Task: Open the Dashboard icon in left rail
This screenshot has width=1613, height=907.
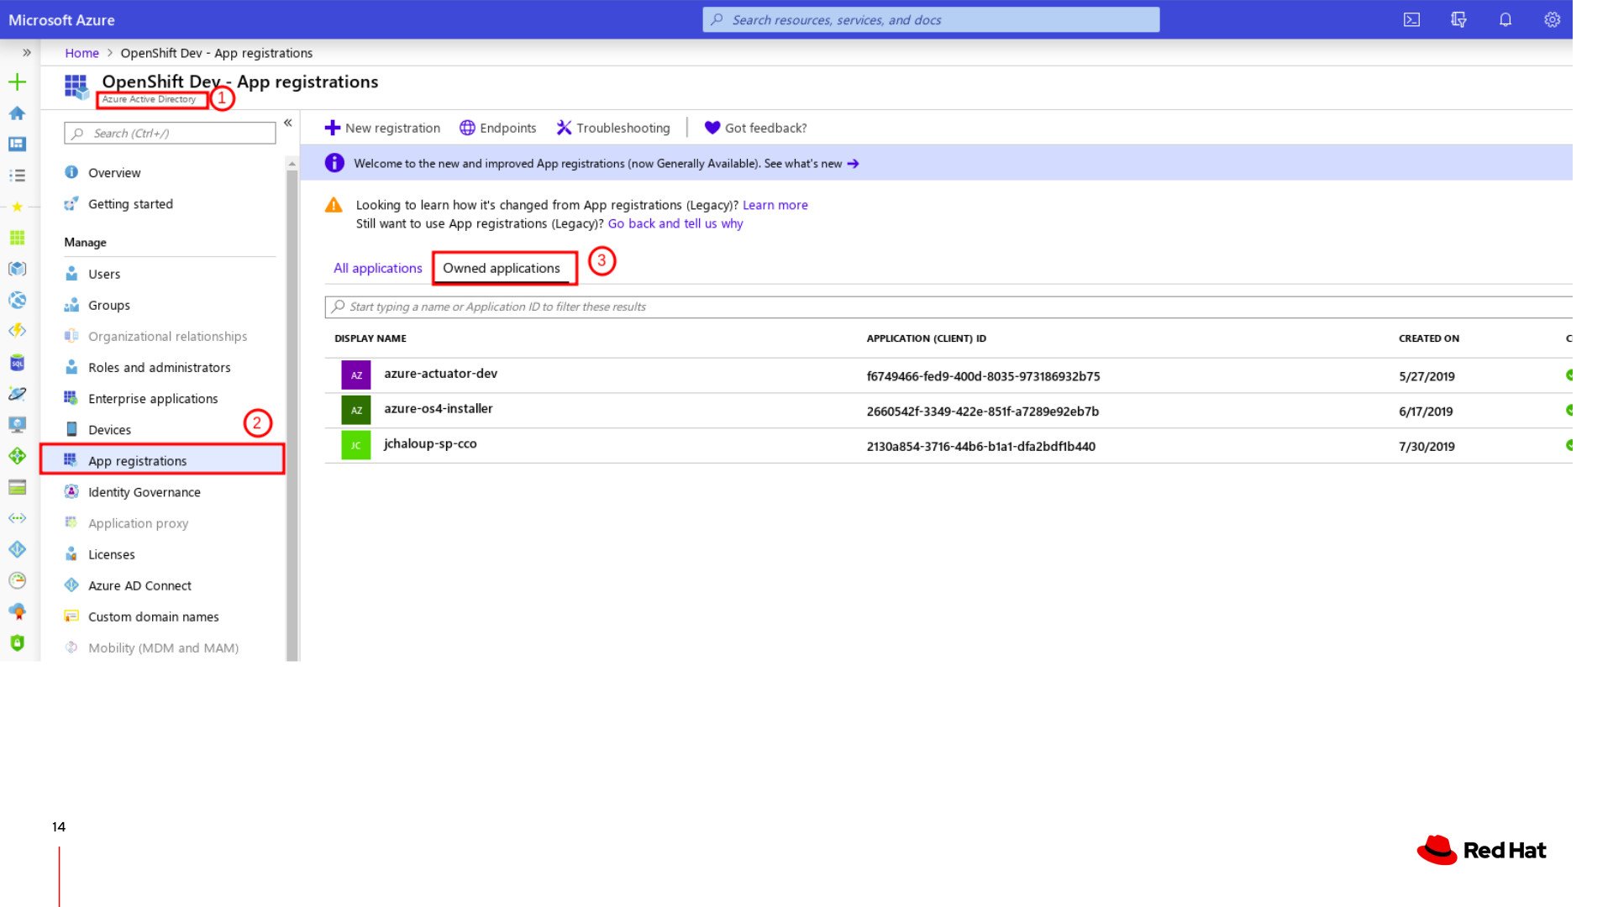Action: coord(17,144)
